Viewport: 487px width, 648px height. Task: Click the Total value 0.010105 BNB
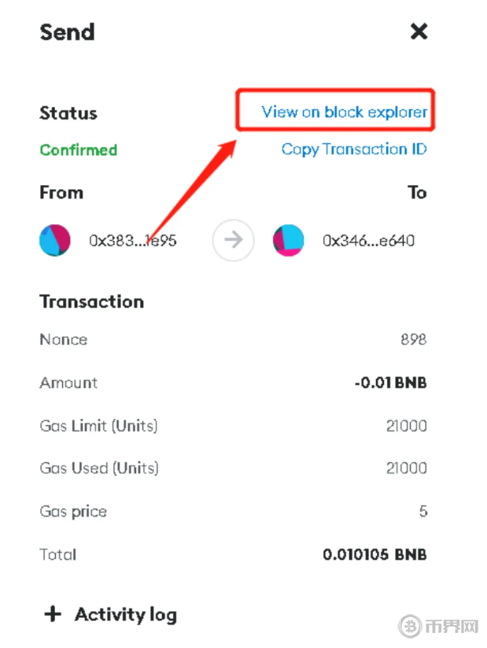click(x=374, y=554)
